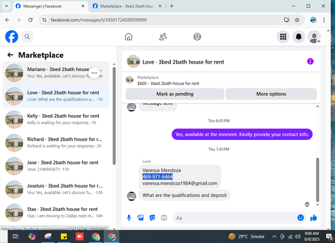
Task: Go to Facebook Home feed icon
Action: click(x=129, y=37)
